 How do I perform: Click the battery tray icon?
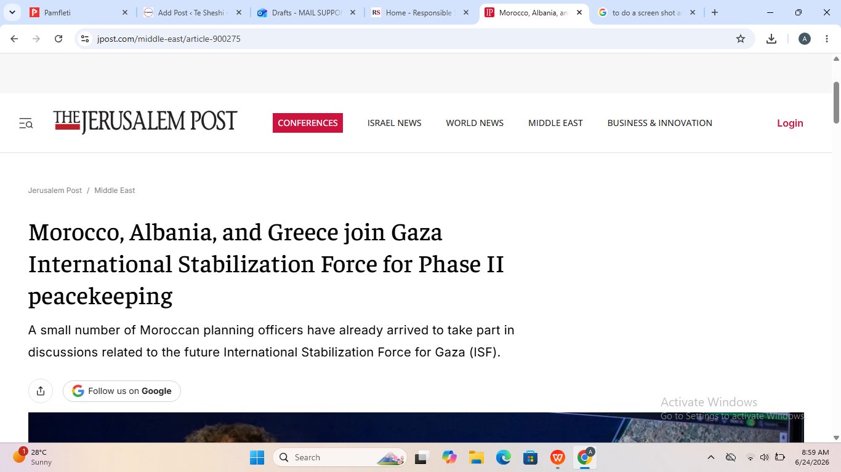[x=780, y=457]
